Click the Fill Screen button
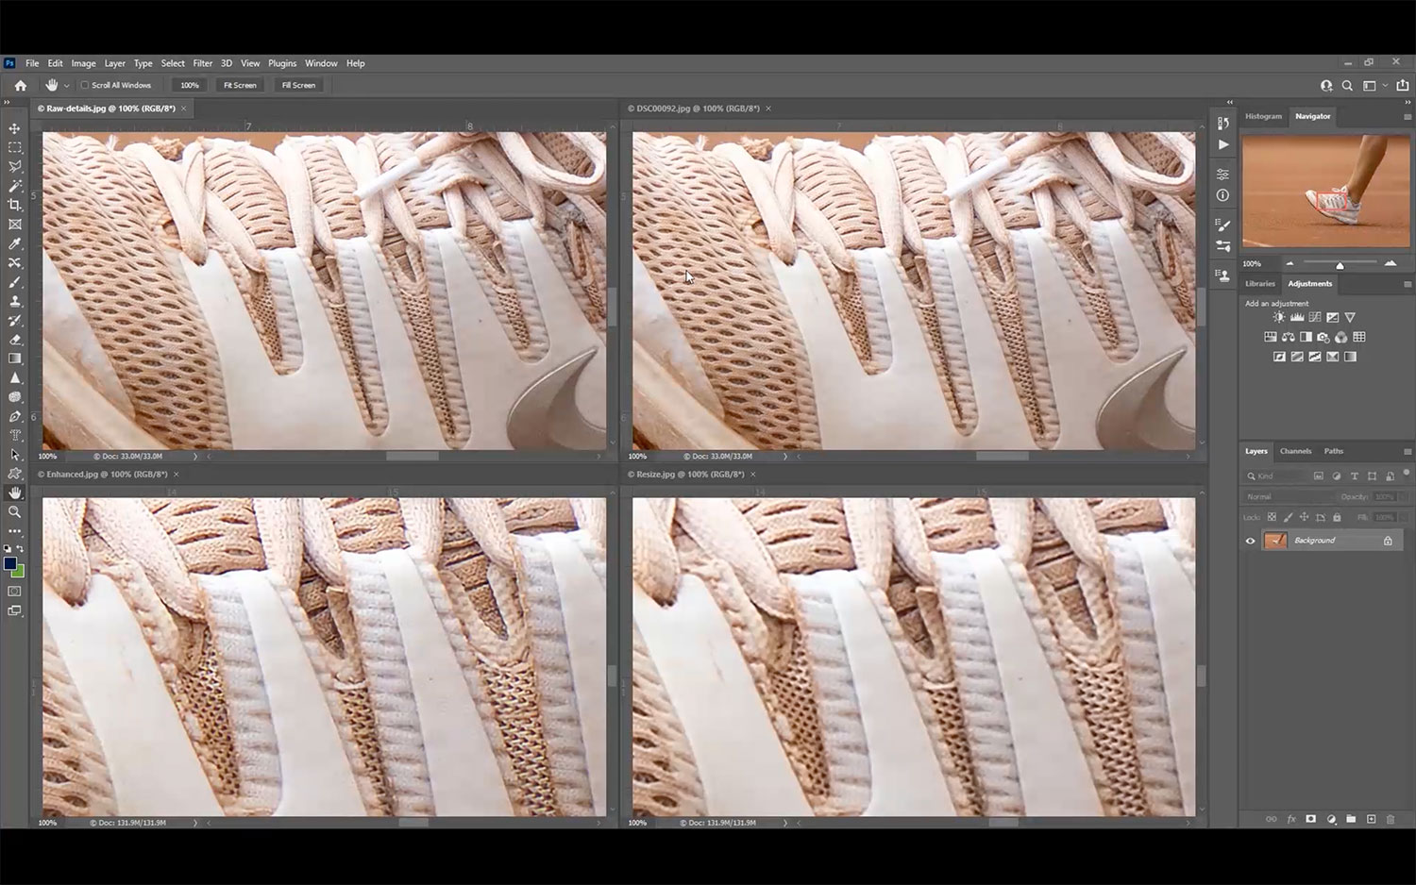Viewport: 1416px width, 885px height. (x=298, y=85)
